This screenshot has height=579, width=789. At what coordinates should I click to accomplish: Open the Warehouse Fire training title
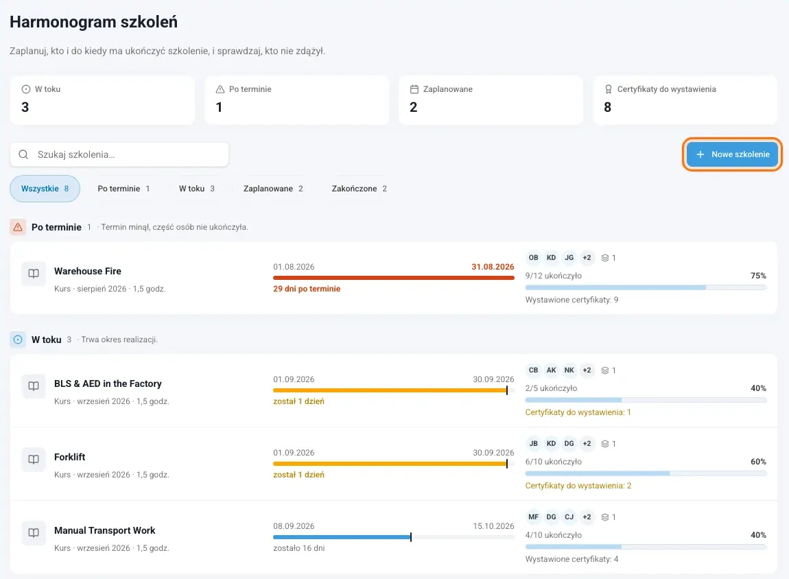coord(88,271)
